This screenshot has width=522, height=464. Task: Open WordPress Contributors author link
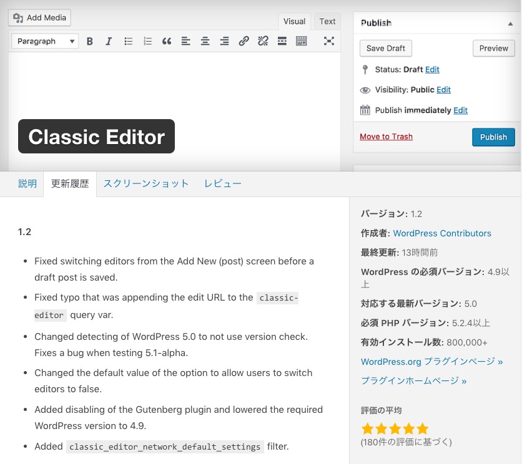click(442, 233)
